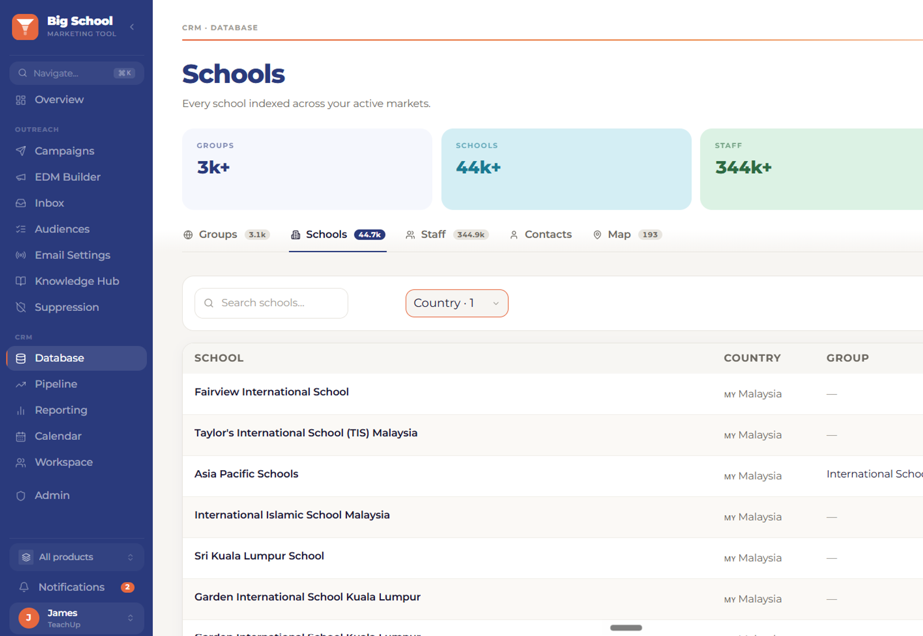This screenshot has height=636, width=923.
Task: Collapse the sidebar with the chevron
Action: [x=132, y=27]
